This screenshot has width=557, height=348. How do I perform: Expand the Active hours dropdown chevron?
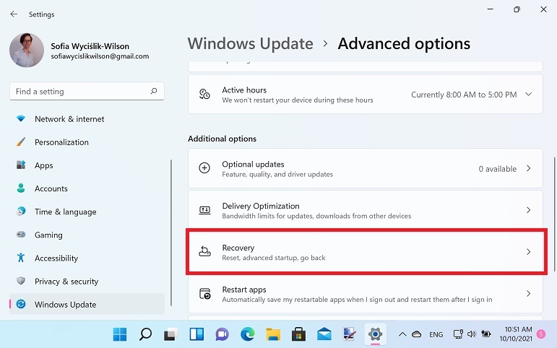529,94
